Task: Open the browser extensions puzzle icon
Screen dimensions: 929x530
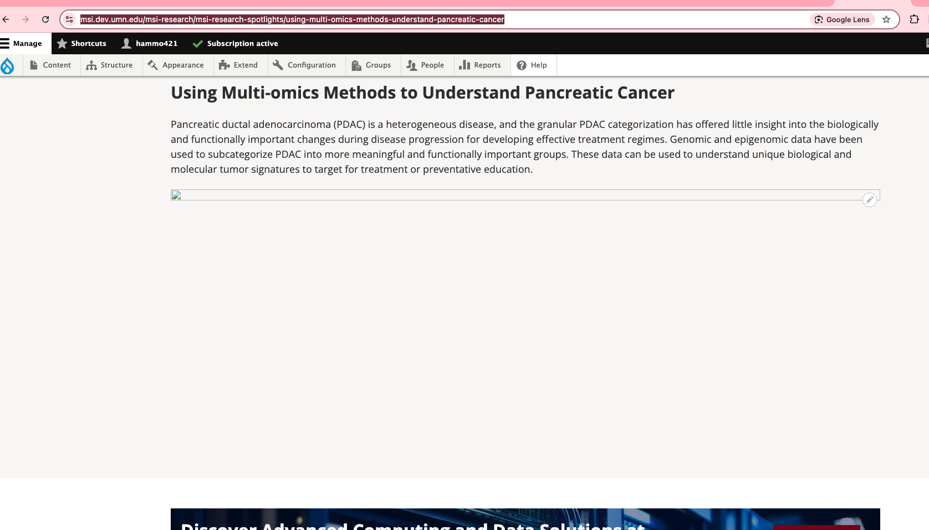Action: (914, 19)
